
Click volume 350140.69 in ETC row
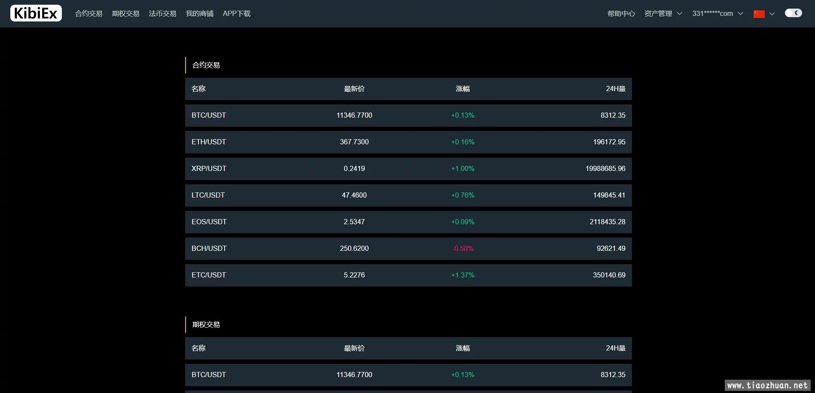609,275
